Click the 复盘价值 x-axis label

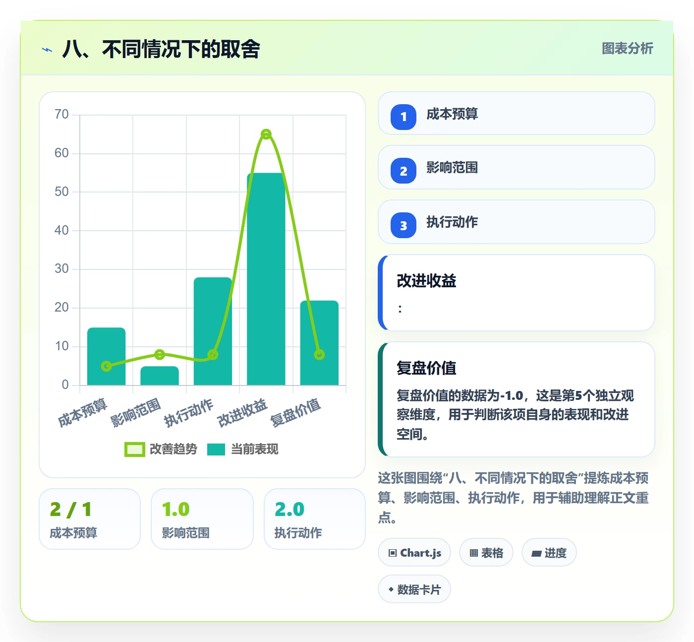point(295,413)
